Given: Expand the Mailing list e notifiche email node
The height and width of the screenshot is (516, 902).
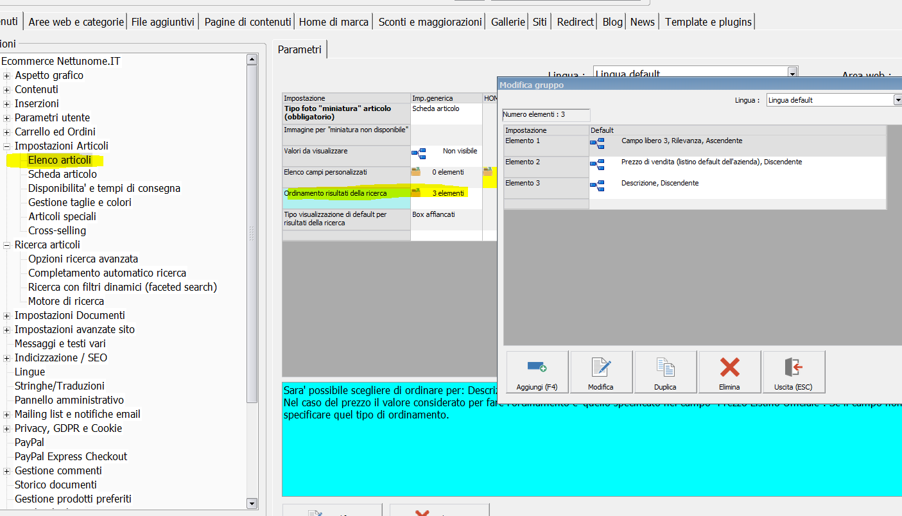Looking at the screenshot, I should coord(7,415).
